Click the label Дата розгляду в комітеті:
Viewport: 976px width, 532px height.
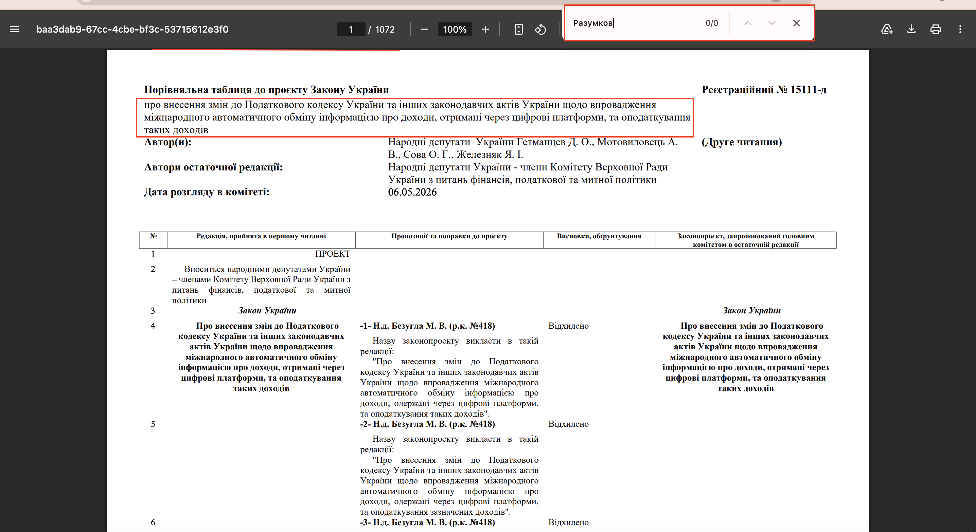point(207,192)
